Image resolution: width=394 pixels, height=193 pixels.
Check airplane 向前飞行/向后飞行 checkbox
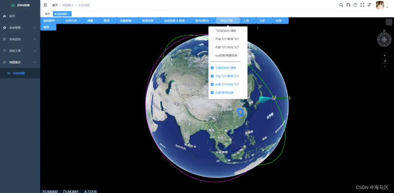point(212,47)
